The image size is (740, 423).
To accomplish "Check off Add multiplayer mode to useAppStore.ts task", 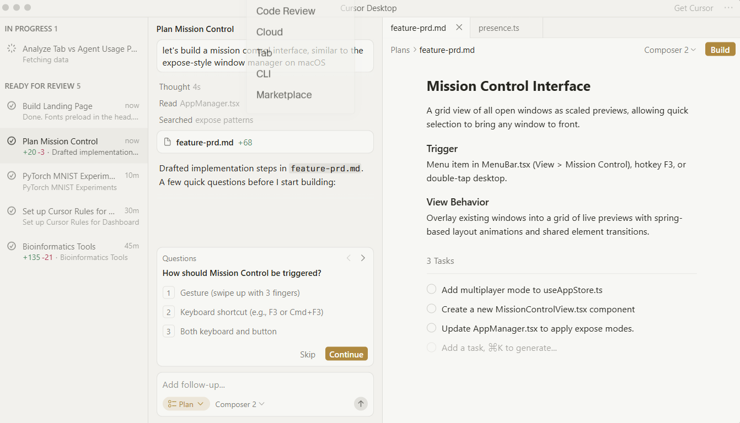I will tap(432, 289).
